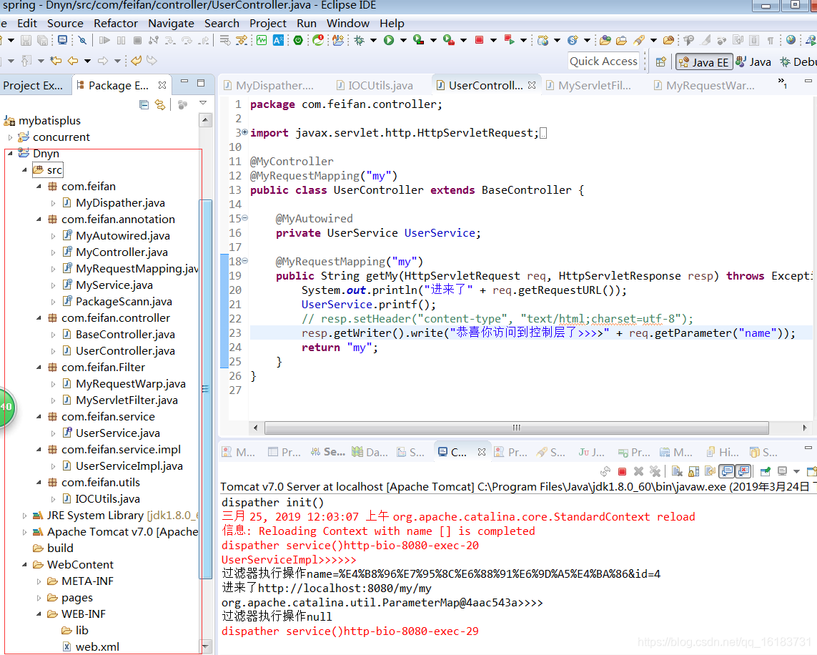The image size is (817, 655).
Task: Open the Refactor menu
Action: tap(116, 24)
